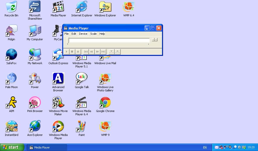This screenshot has height=151, width=258.
Task: Click the EN language indicator
Action: [205, 147]
